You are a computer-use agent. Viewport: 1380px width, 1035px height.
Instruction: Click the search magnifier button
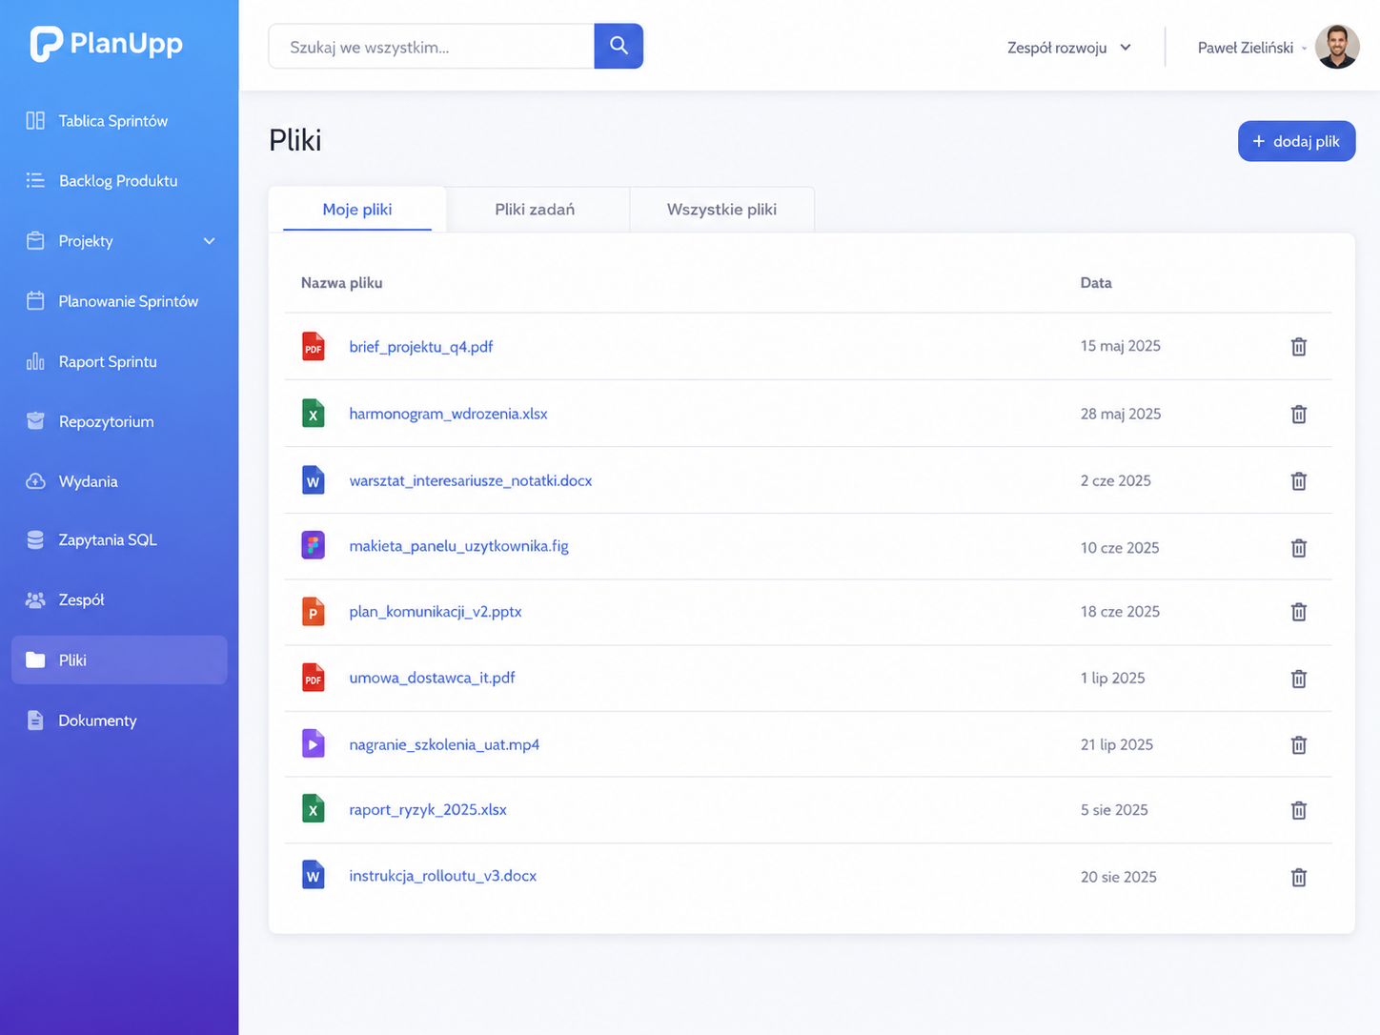(x=619, y=46)
